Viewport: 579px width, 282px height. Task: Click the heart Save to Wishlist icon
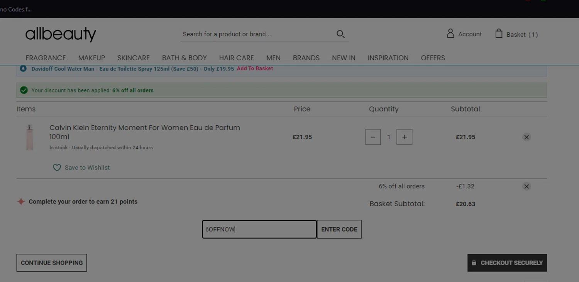tap(57, 168)
